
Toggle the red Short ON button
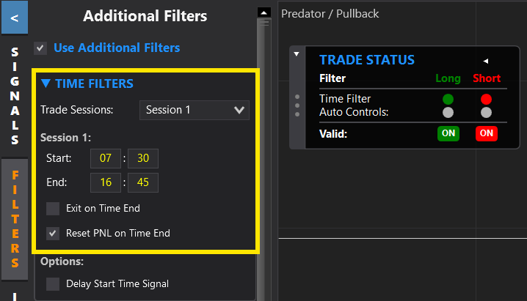(486, 133)
